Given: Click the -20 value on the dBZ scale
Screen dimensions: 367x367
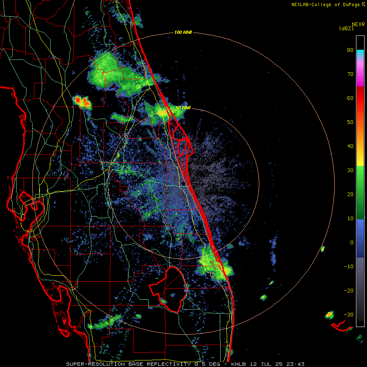Looking at the screenshot, I should (349, 290).
